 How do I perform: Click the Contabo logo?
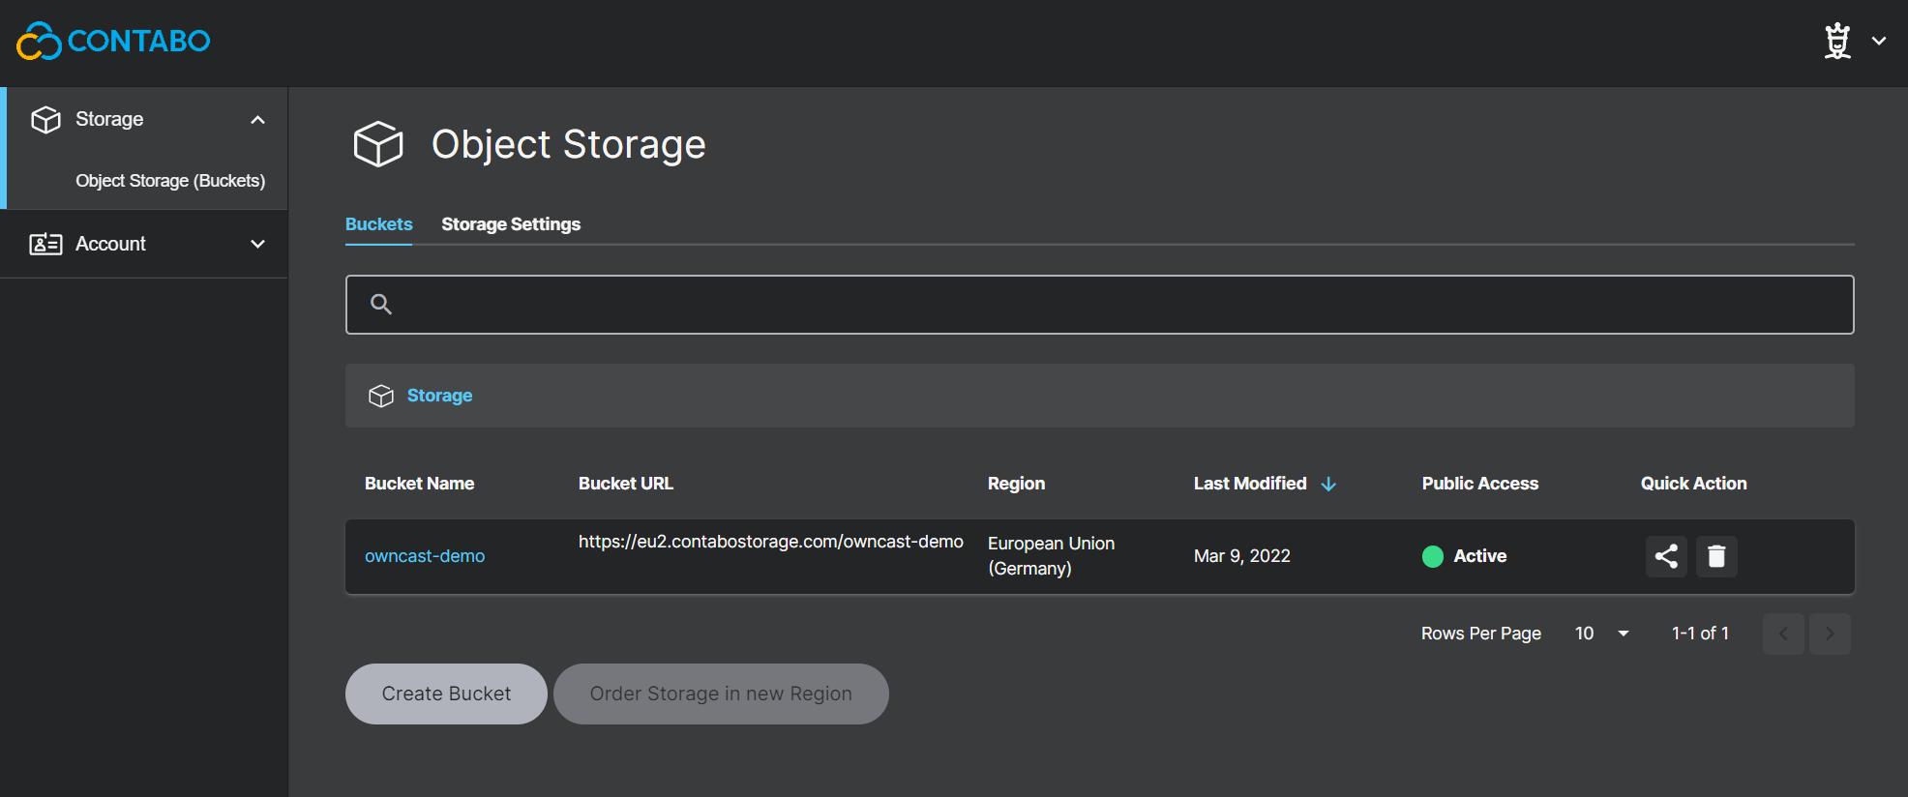(x=113, y=41)
